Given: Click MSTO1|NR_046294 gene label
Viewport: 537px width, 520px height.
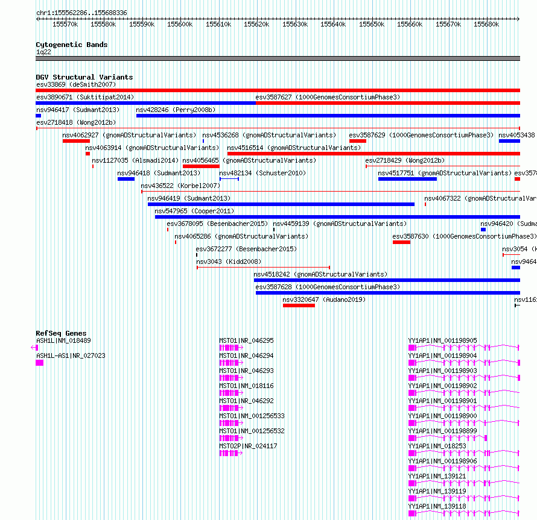Looking at the screenshot, I should 246,356.
